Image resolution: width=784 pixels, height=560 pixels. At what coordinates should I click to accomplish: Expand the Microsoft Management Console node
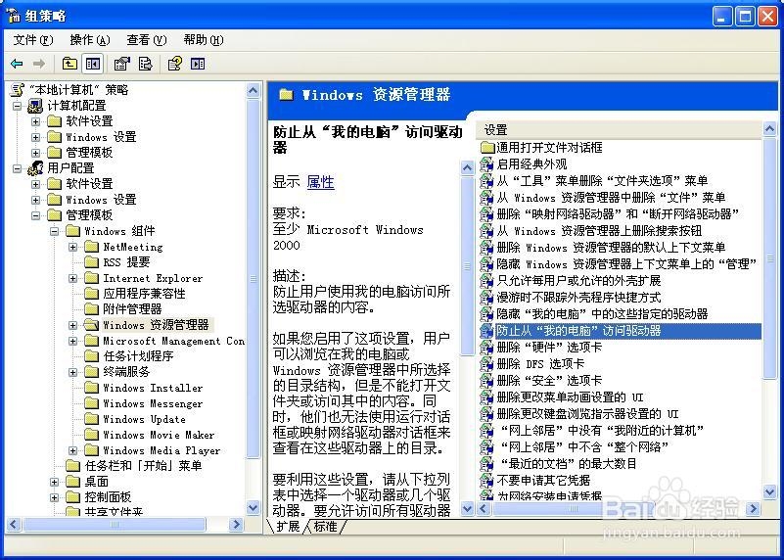pyautogui.click(x=73, y=341)
